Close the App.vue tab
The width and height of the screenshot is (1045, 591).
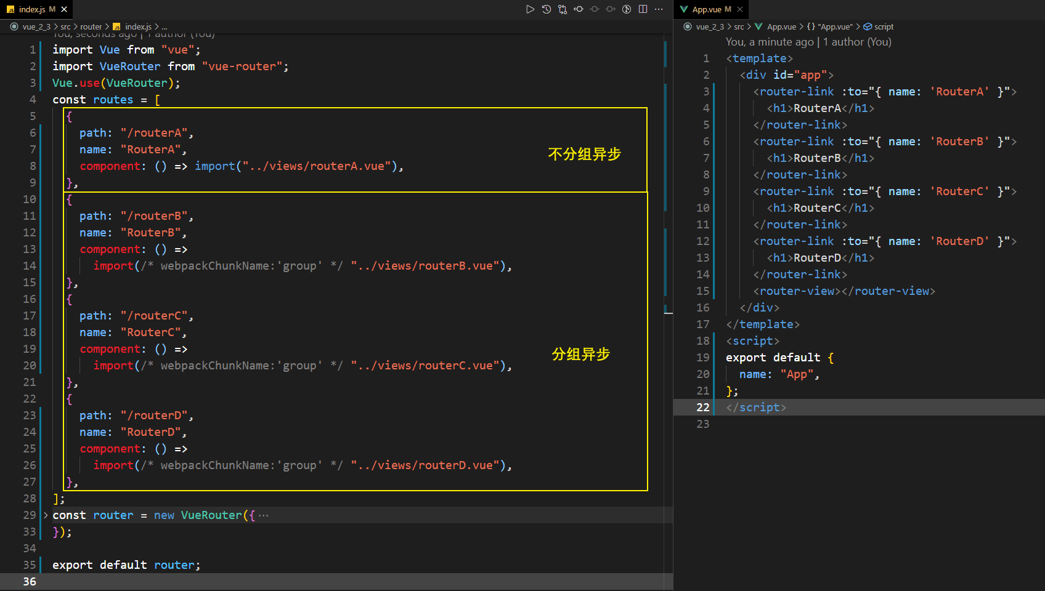click(740, 9)
